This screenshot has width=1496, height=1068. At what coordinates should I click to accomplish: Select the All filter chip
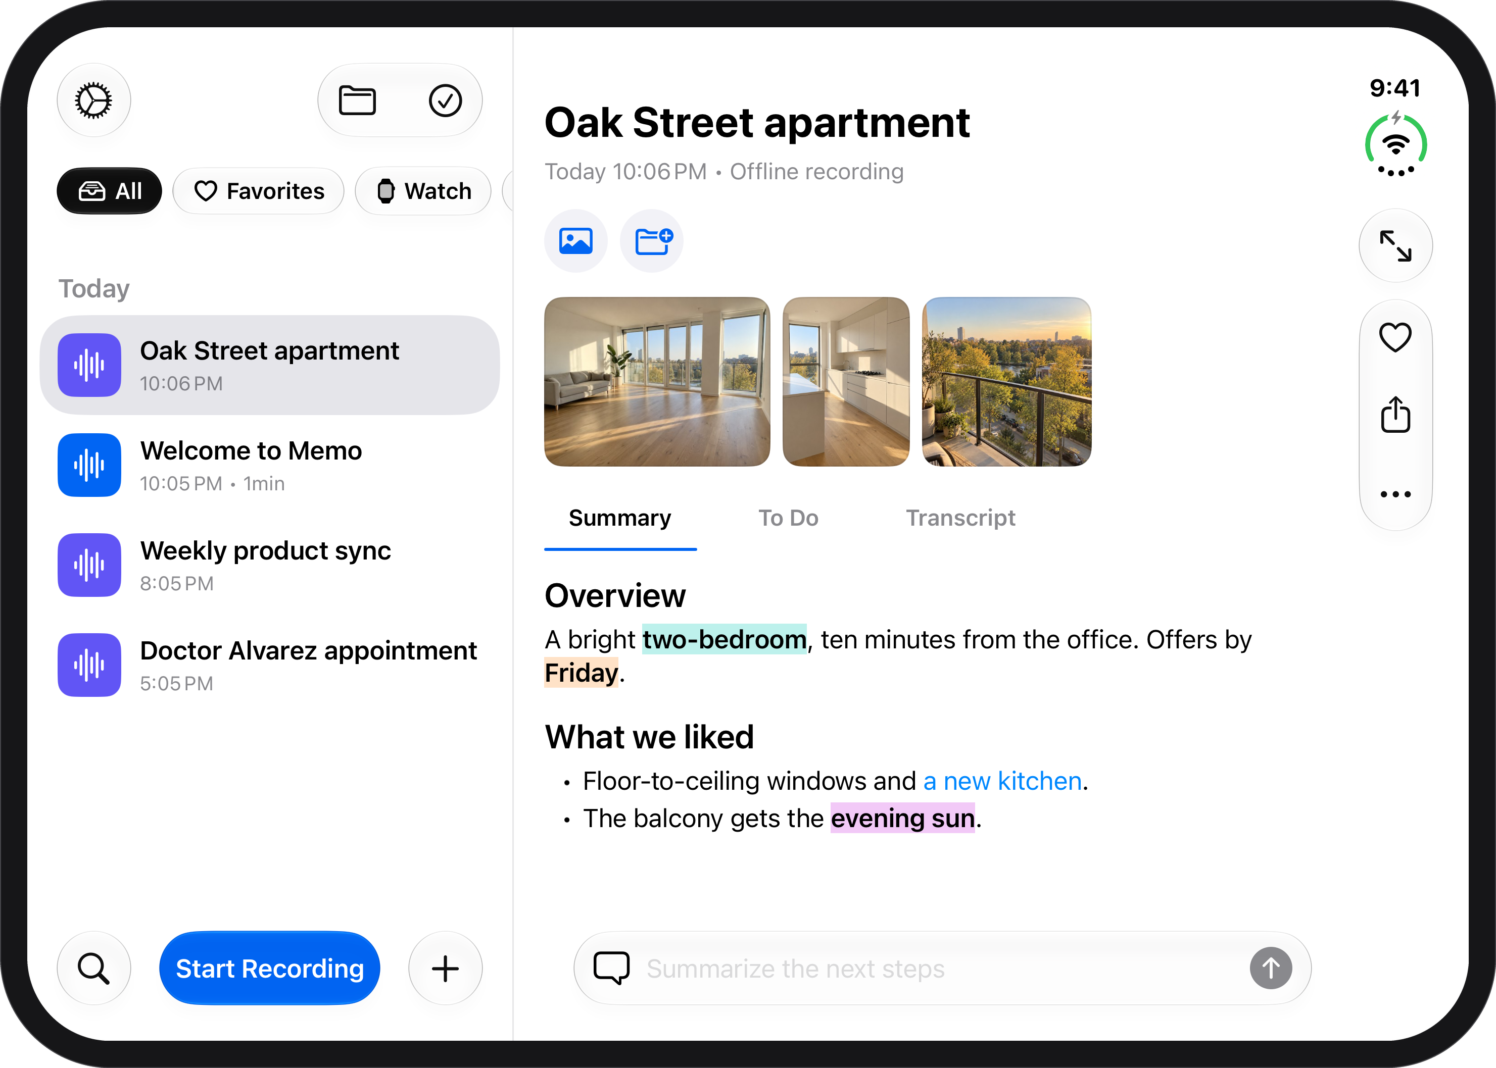point(109,191)
